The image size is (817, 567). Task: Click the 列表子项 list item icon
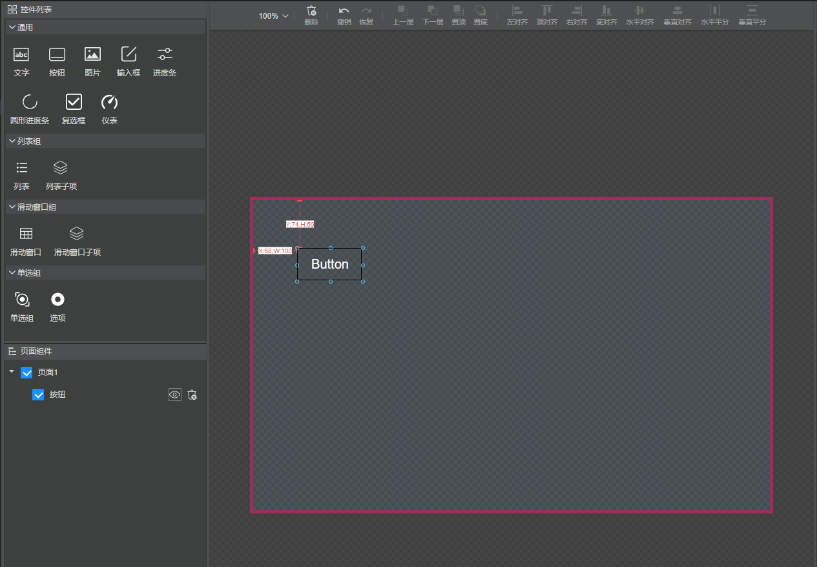[60, 168]
